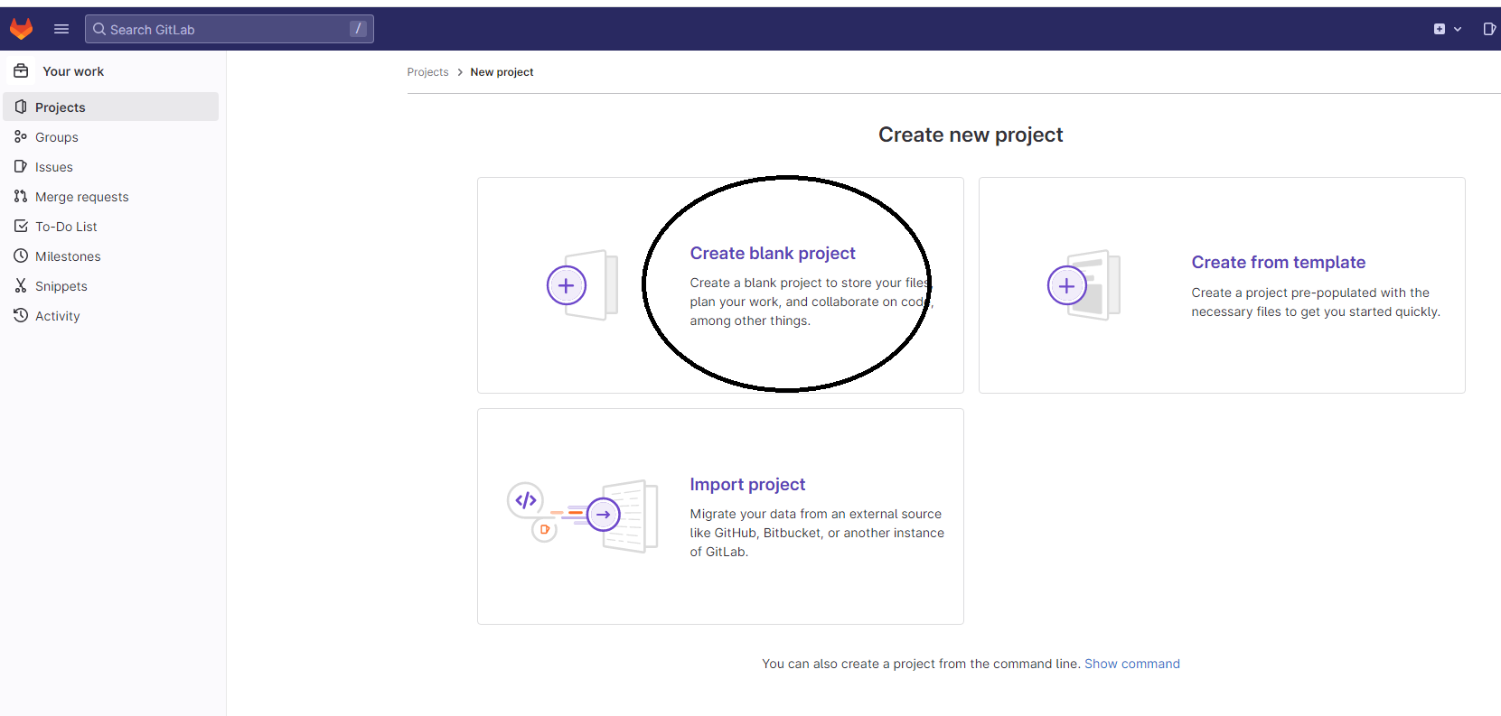1501x716 pixels.
Task: Click the Merge requests icon
Action: [21, 196]
